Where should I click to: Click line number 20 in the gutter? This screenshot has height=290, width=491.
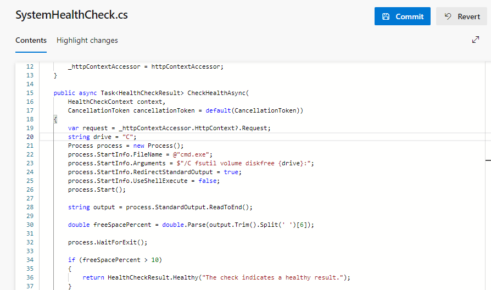pyautogui.click(x=30, y=137)
